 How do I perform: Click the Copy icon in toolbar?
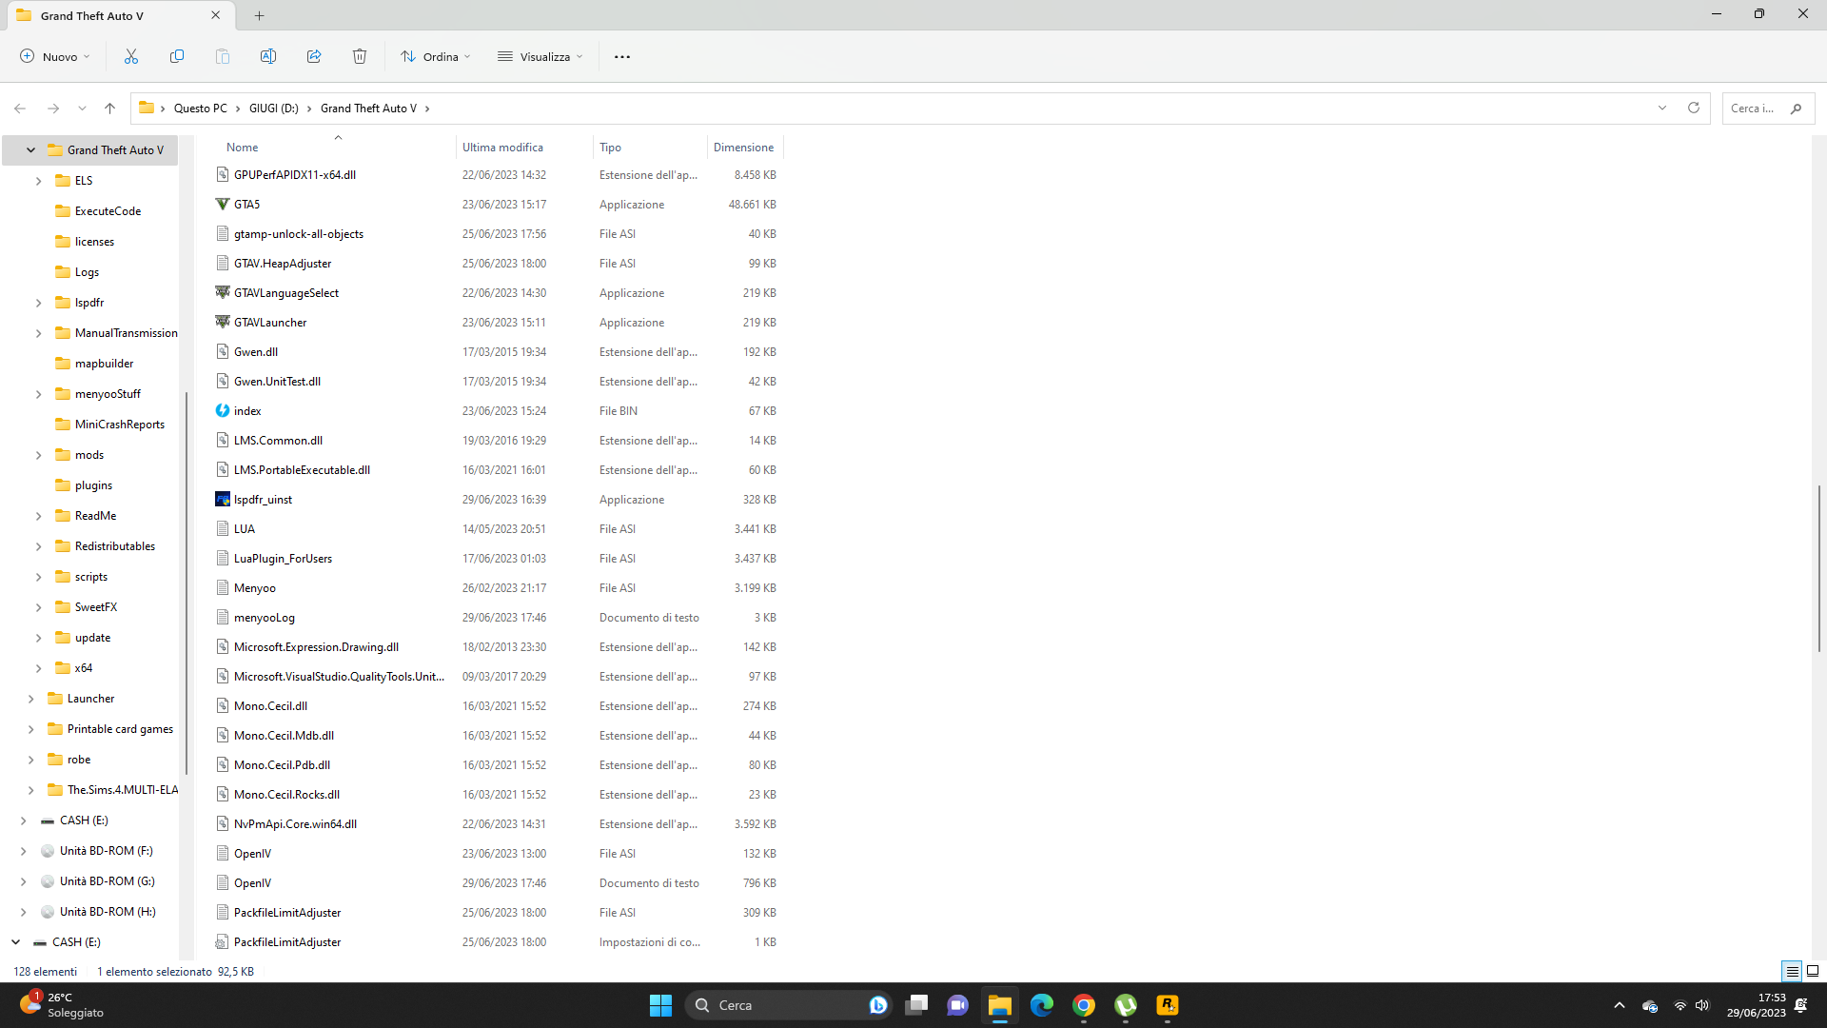point(177,57)
